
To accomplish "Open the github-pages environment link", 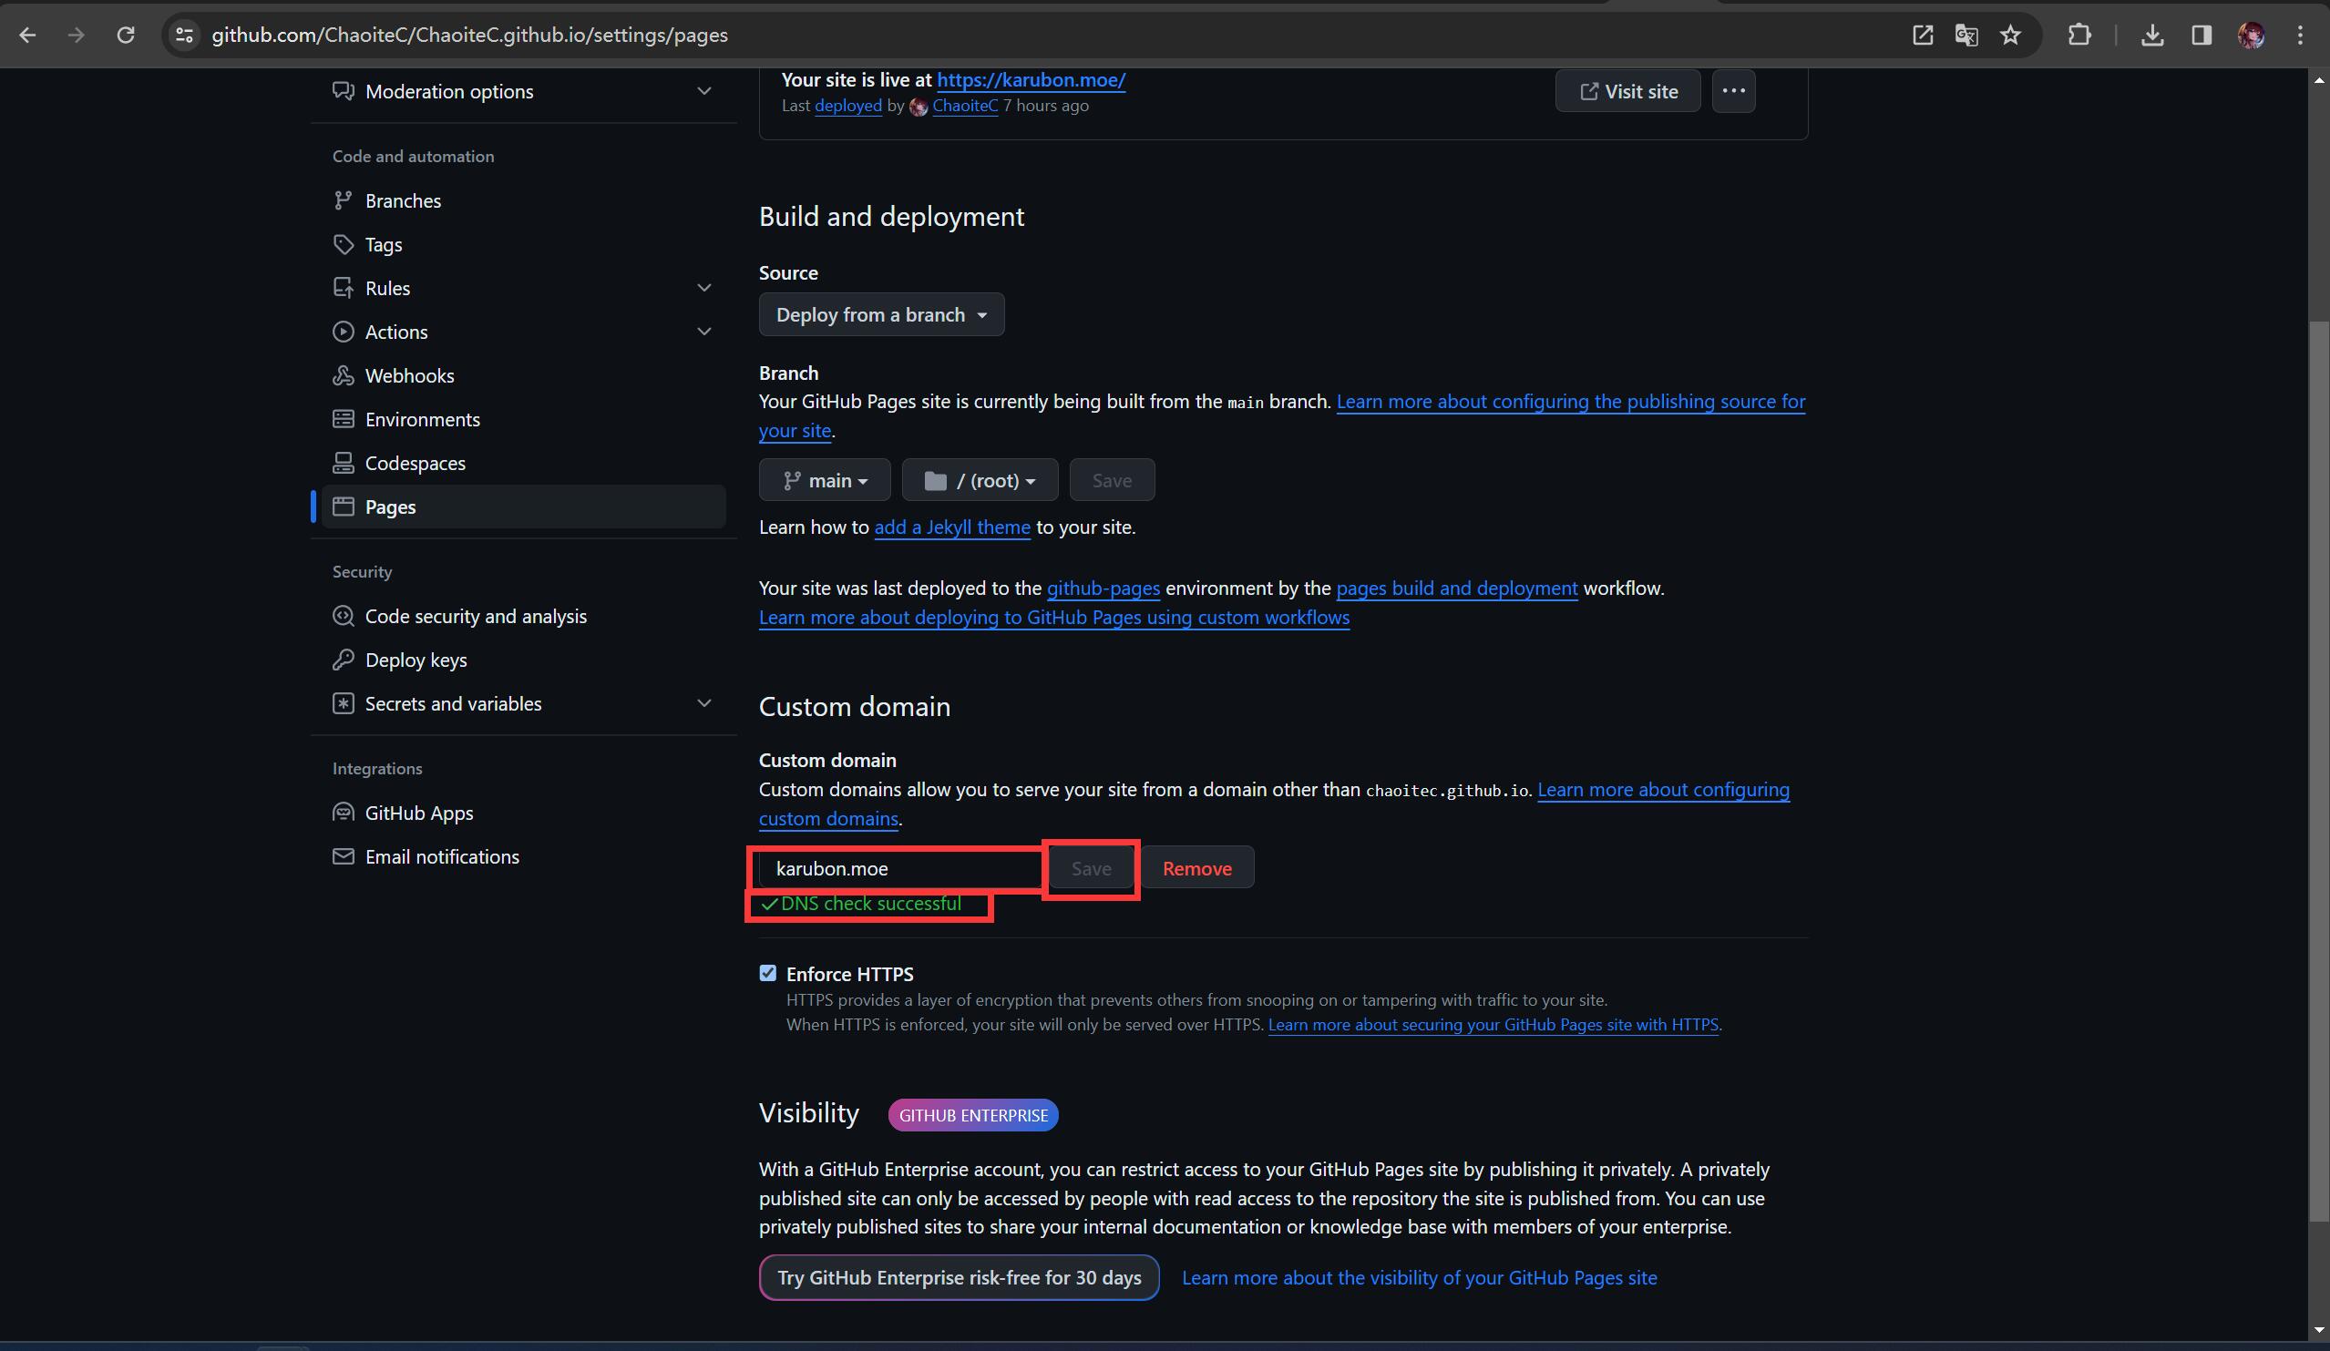I will click(x=1103, y=588).
